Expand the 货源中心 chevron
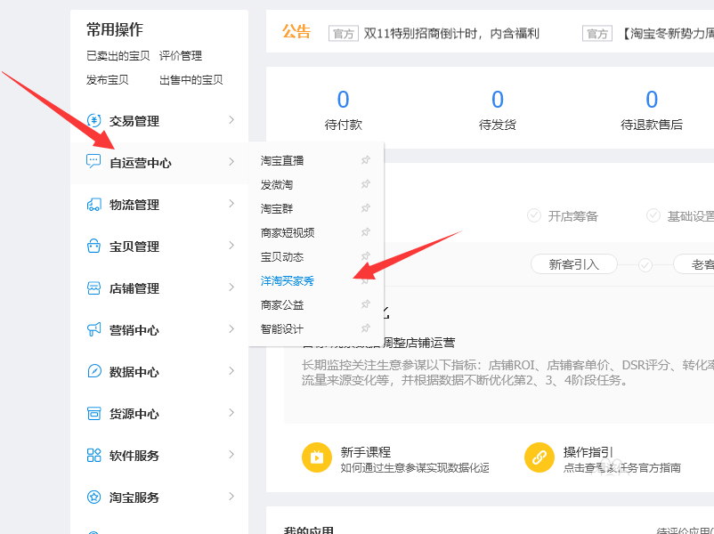 tap(231, 413)
